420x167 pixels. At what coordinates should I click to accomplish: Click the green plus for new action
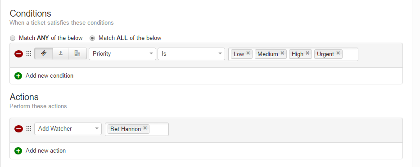coord(18,151)
